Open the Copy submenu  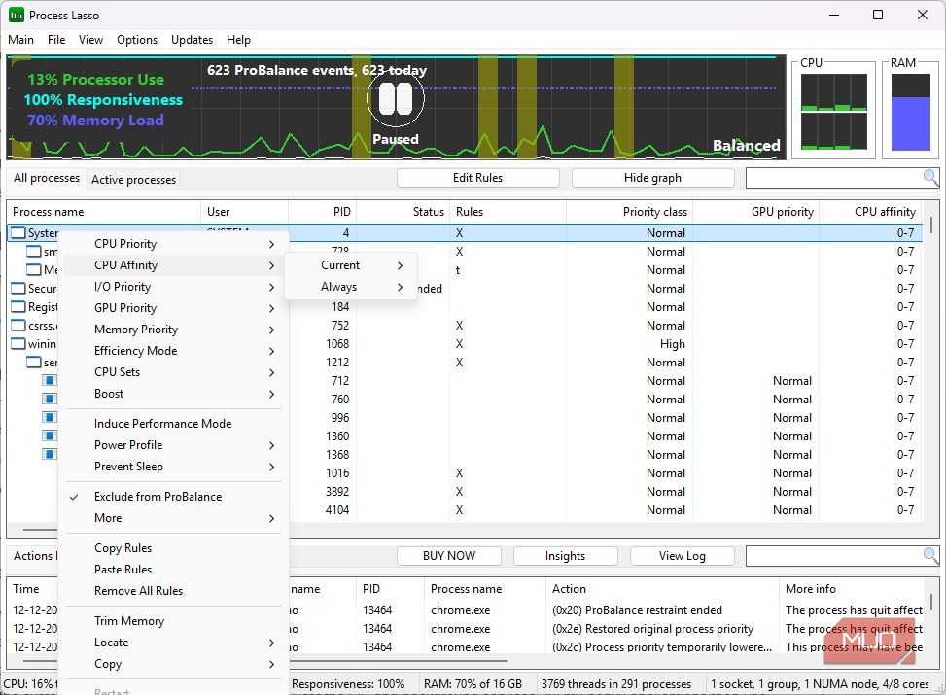point(173,664)
